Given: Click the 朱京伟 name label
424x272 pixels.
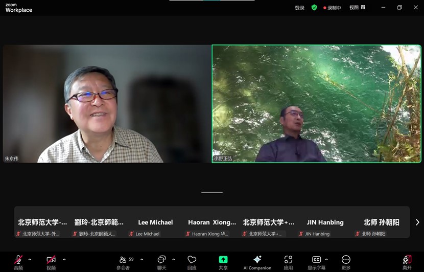Looking at the screenshot, I should click(12, 158).
